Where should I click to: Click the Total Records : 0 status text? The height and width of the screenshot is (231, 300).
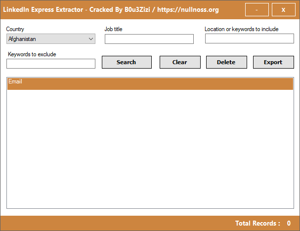click(263, 223)
